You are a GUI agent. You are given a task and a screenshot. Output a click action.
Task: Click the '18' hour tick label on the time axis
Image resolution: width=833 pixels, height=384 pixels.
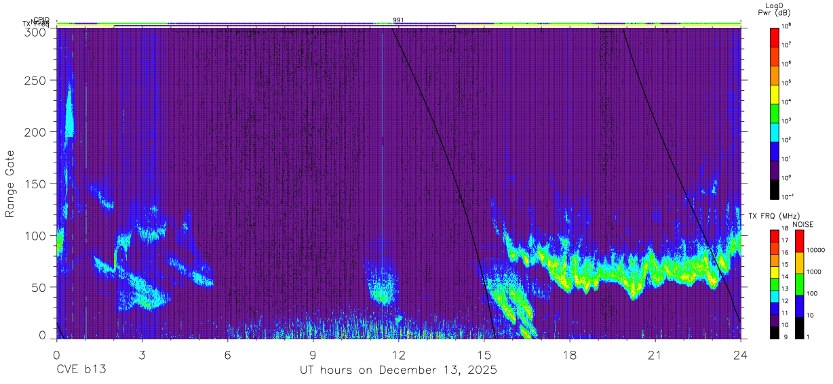[x=570, y=355]
